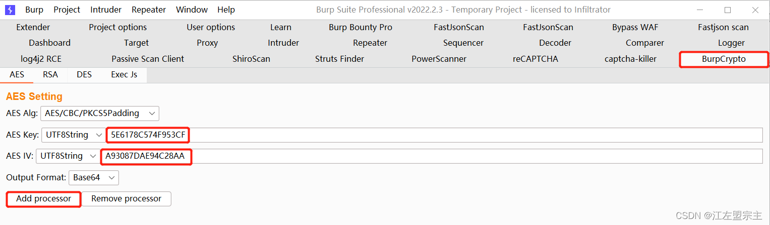Select the Exec Js sub-tab
Image resolution: width=770 pixels, height=225 pixels.
[x=124, y=75]
